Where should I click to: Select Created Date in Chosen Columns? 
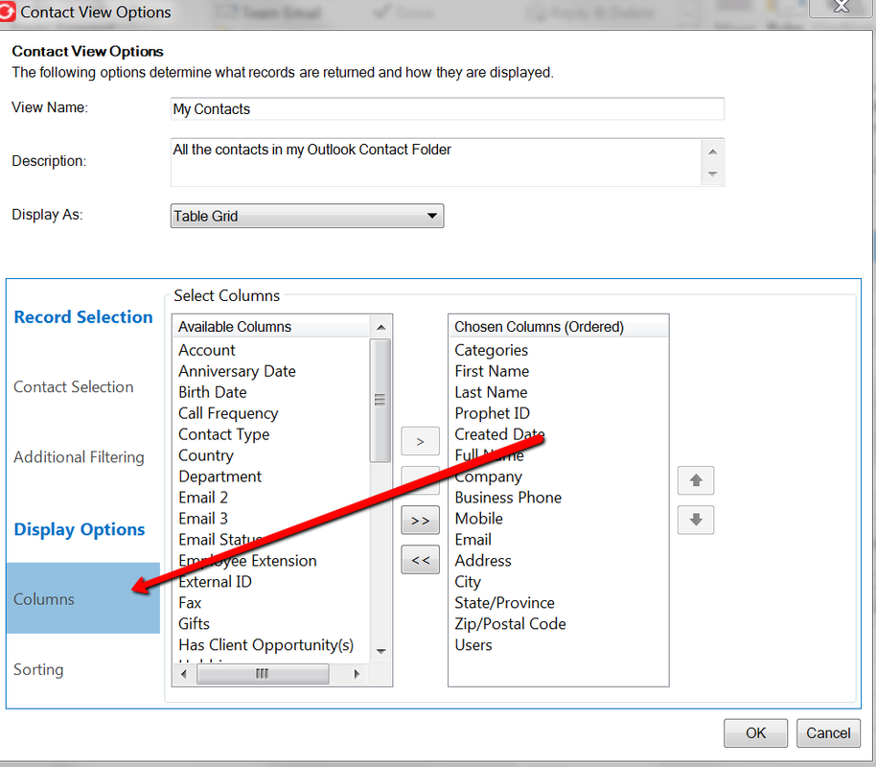499,434
